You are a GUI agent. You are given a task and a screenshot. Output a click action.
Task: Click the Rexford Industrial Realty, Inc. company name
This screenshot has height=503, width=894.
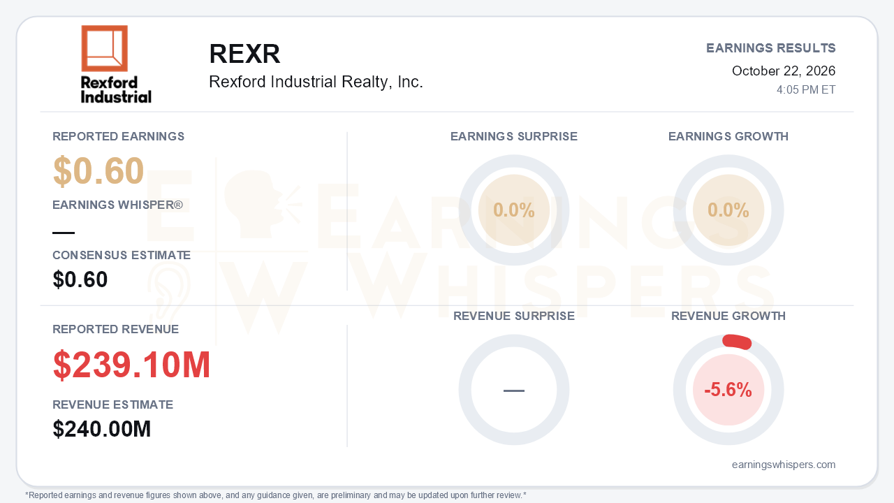click(x=316, y=82)
